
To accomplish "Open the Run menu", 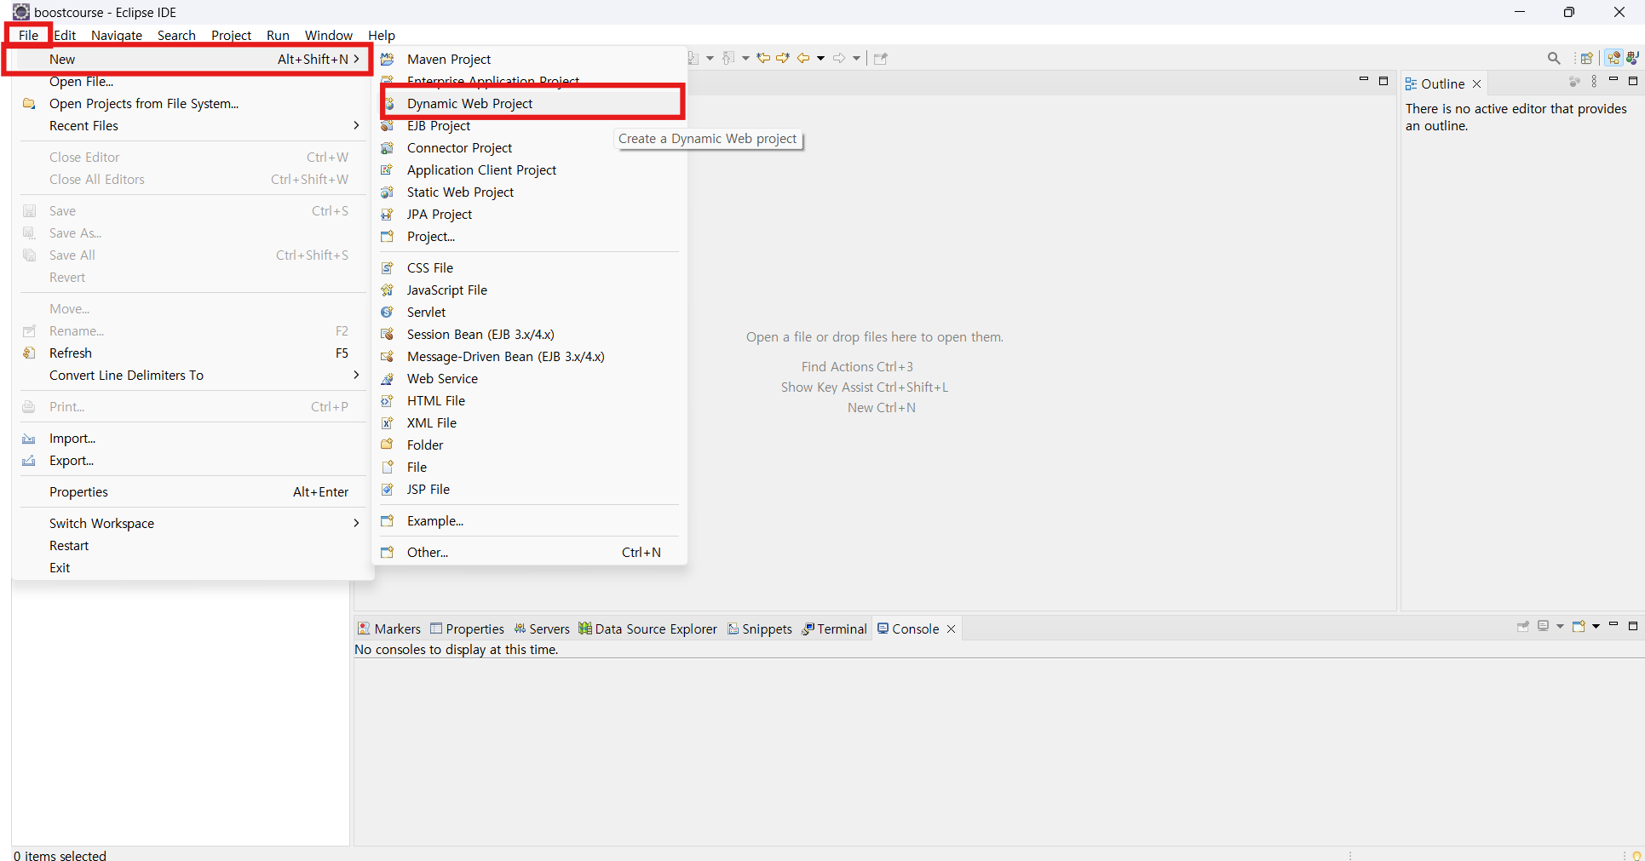I will click(x=278, y=35).
